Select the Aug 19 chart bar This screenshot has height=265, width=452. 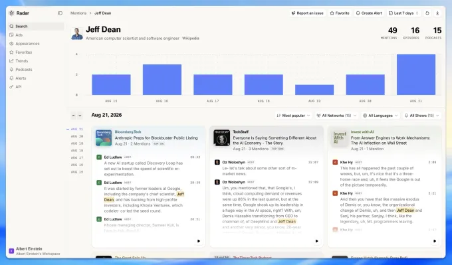pos(314,90)
